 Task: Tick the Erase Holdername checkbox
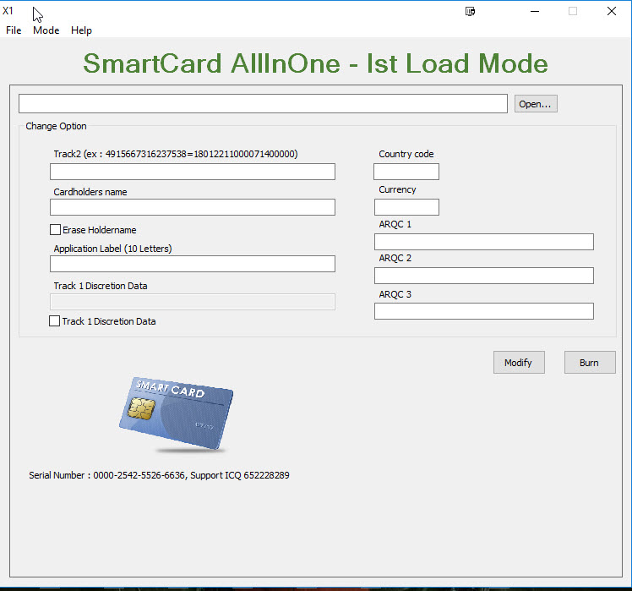(x=55, y=230)
